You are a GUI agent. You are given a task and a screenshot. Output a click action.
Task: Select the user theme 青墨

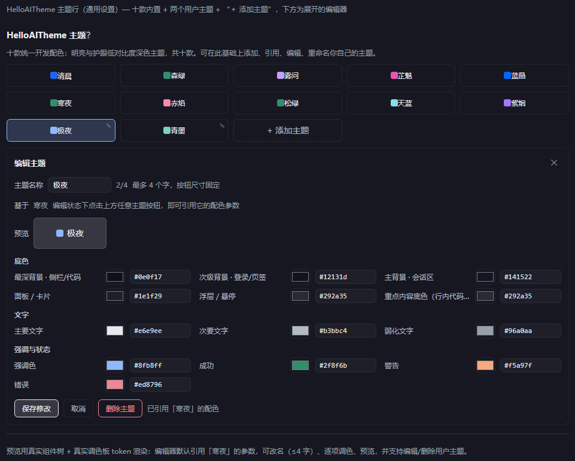(x=174, y=130)
